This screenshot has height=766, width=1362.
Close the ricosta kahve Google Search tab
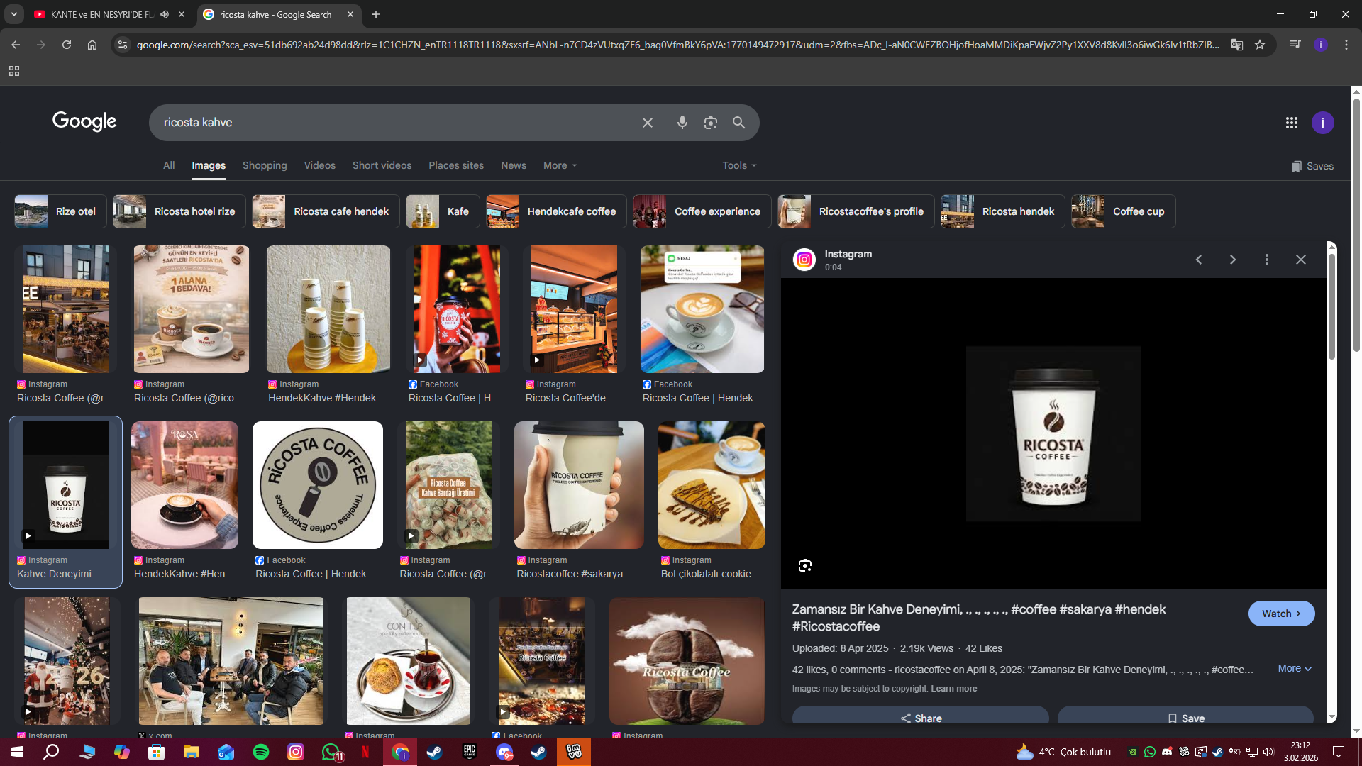coord(350,14)
